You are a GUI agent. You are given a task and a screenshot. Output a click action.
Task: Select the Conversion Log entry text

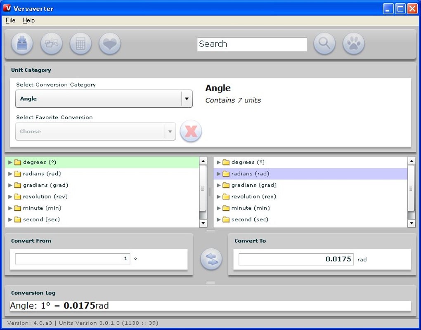59,306
